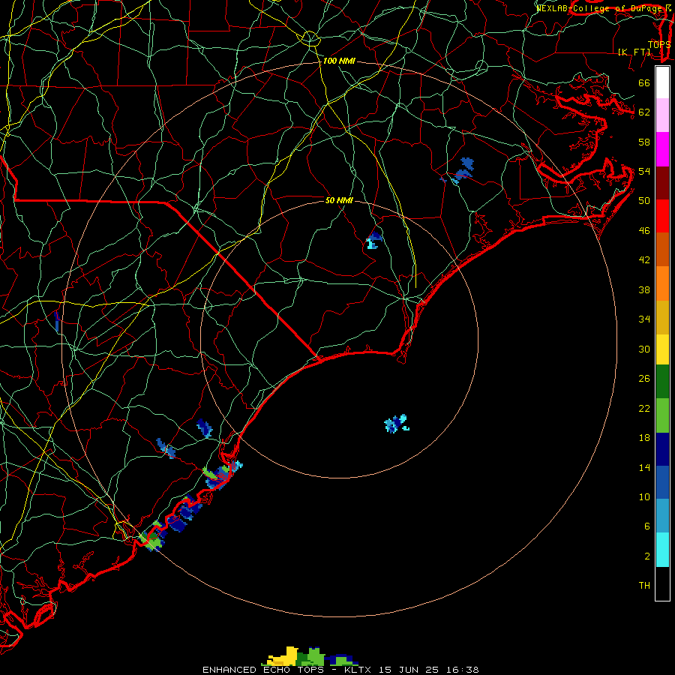Image resolution: width=675 pixels, height=675 pixels.
Task: Click the "38" legend value
Action: pyautogui.click(x=644, y=289)
